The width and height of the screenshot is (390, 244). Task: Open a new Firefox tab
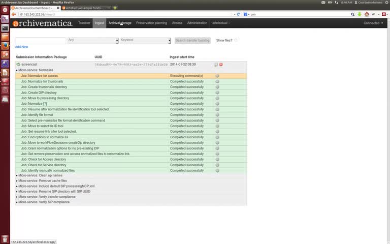point(115,8)
